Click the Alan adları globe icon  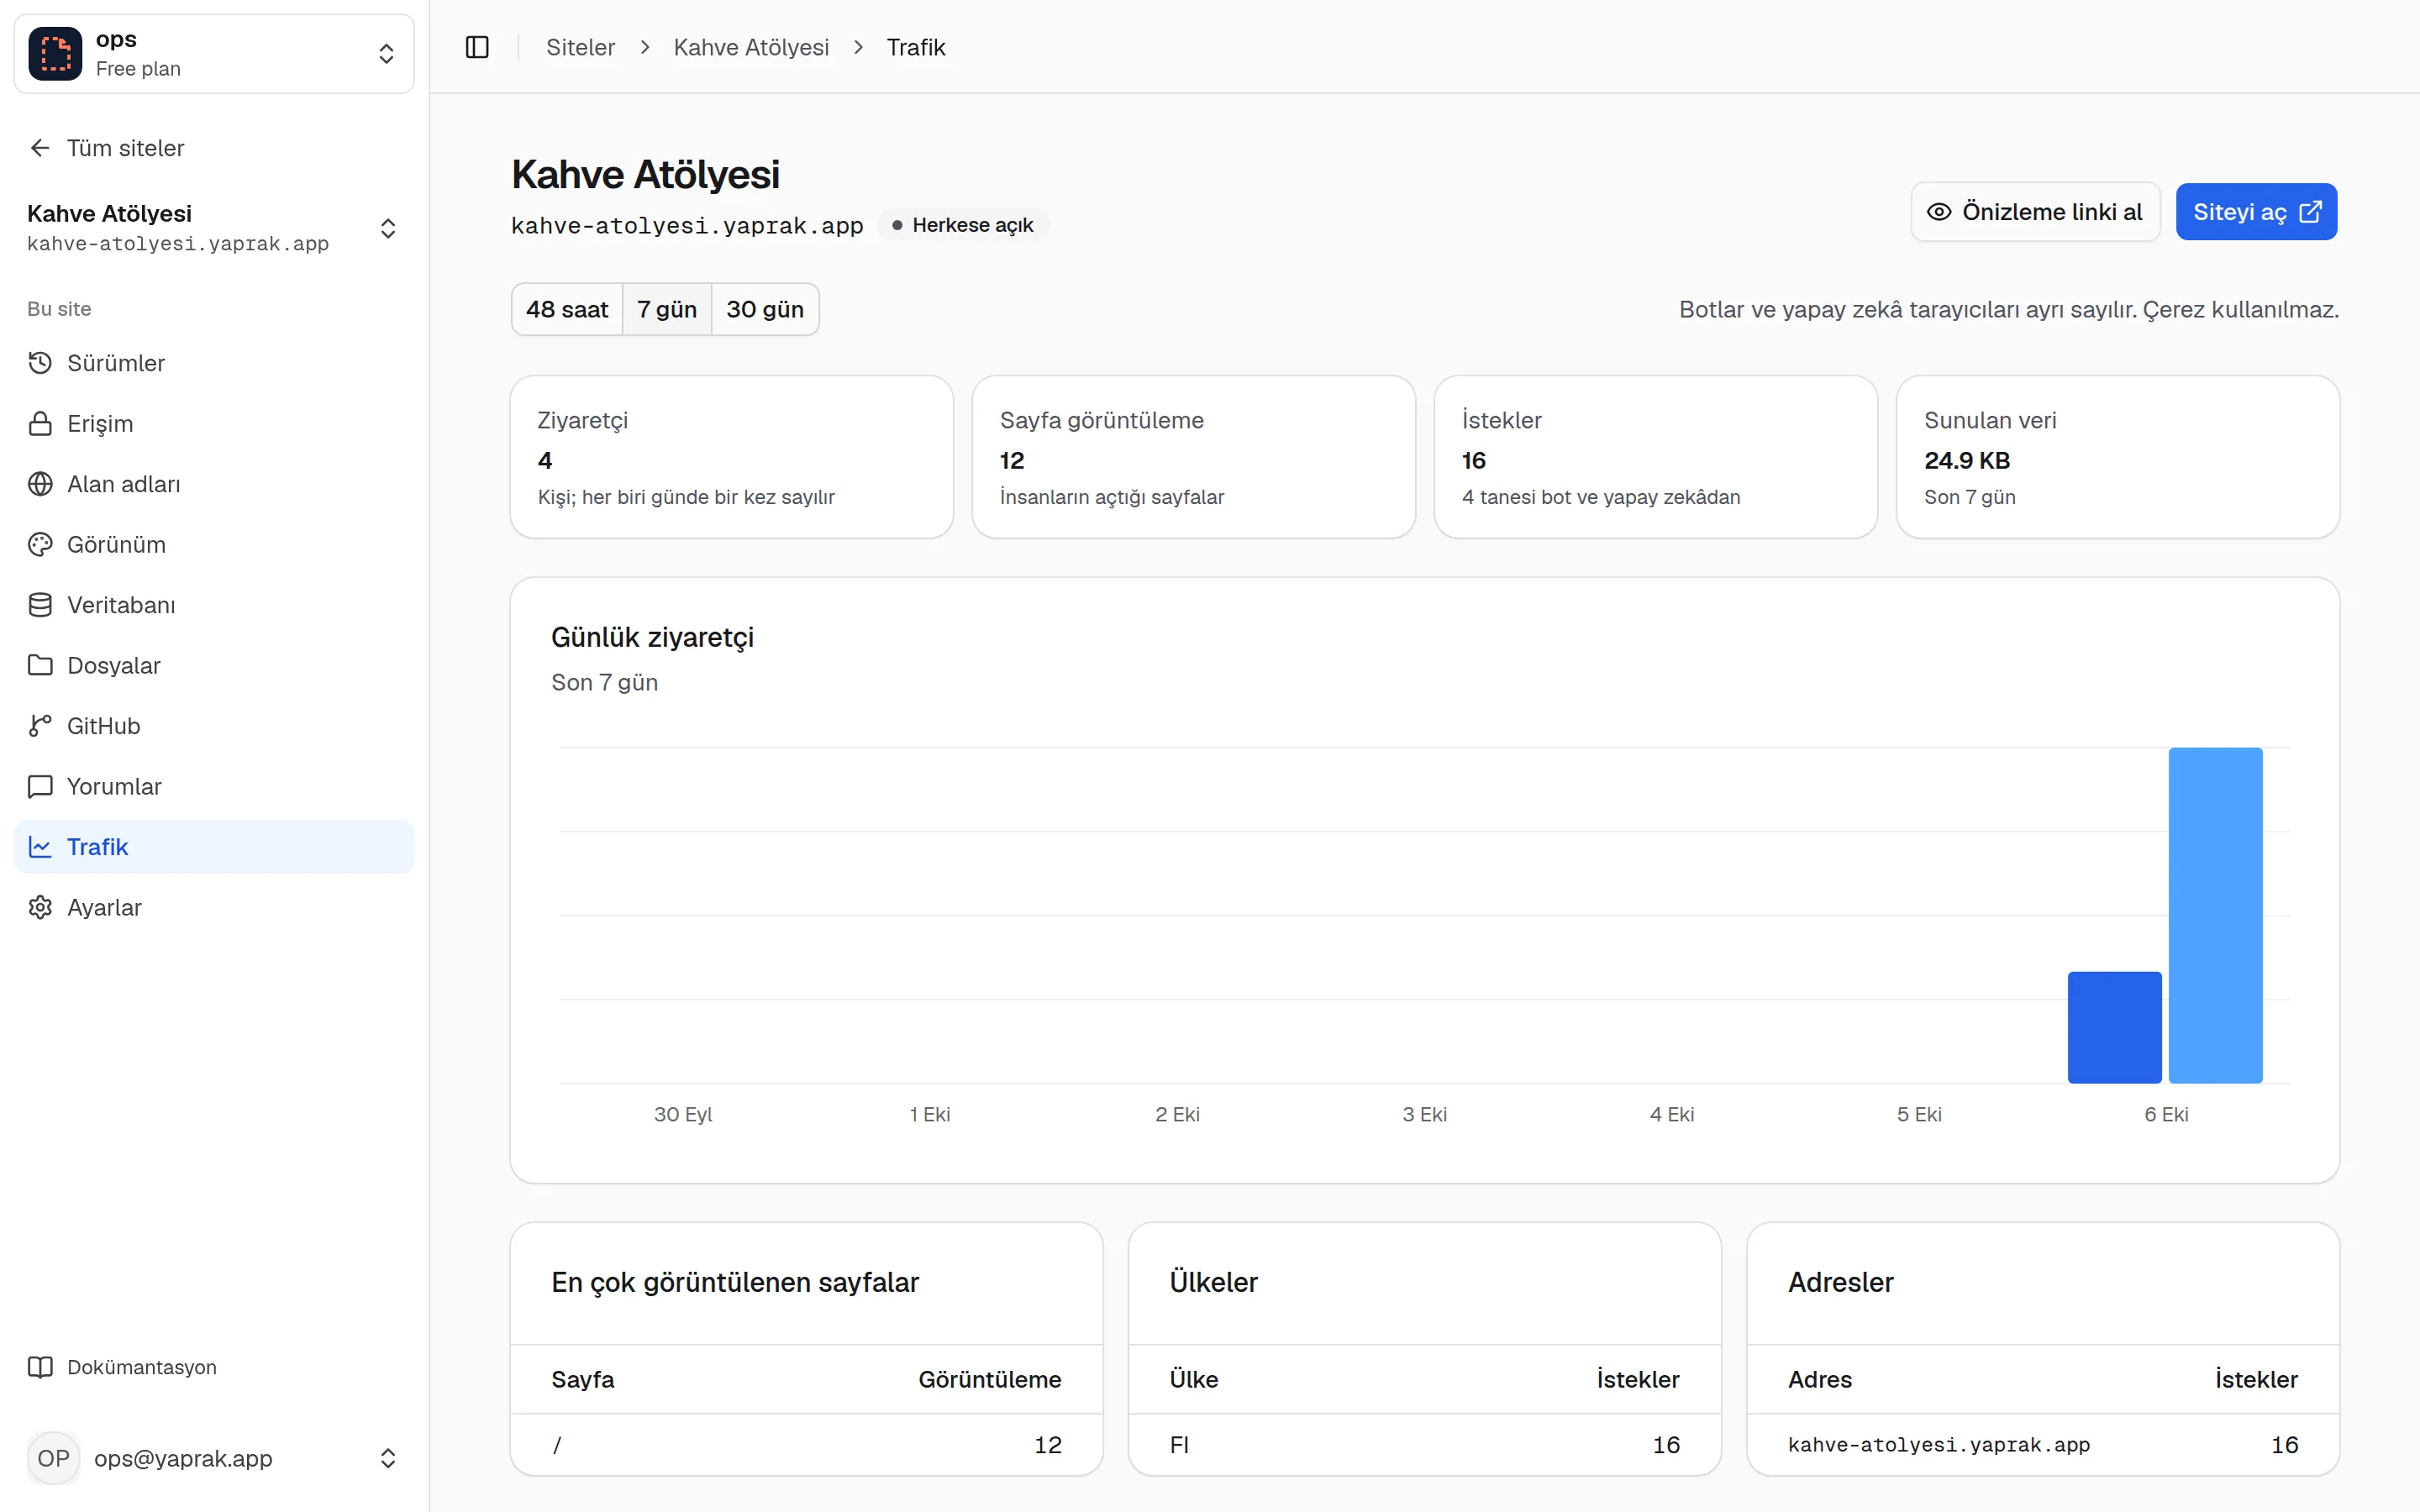click(40, 484)
